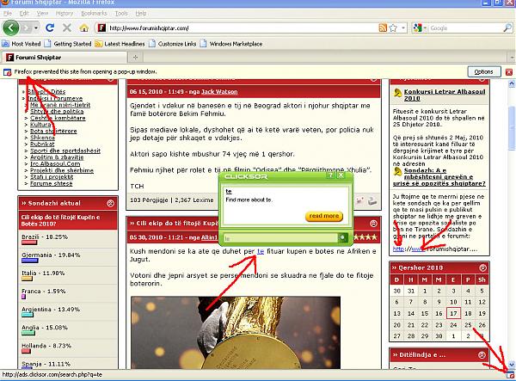Click popup blocker Options button
Viewport: 516px width, 381px height.
[484, 71]
